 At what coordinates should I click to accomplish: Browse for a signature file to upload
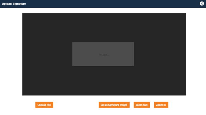44,105
